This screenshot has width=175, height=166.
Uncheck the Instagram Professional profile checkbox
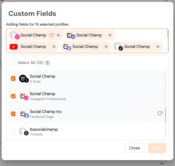click(x=13, y=96)
